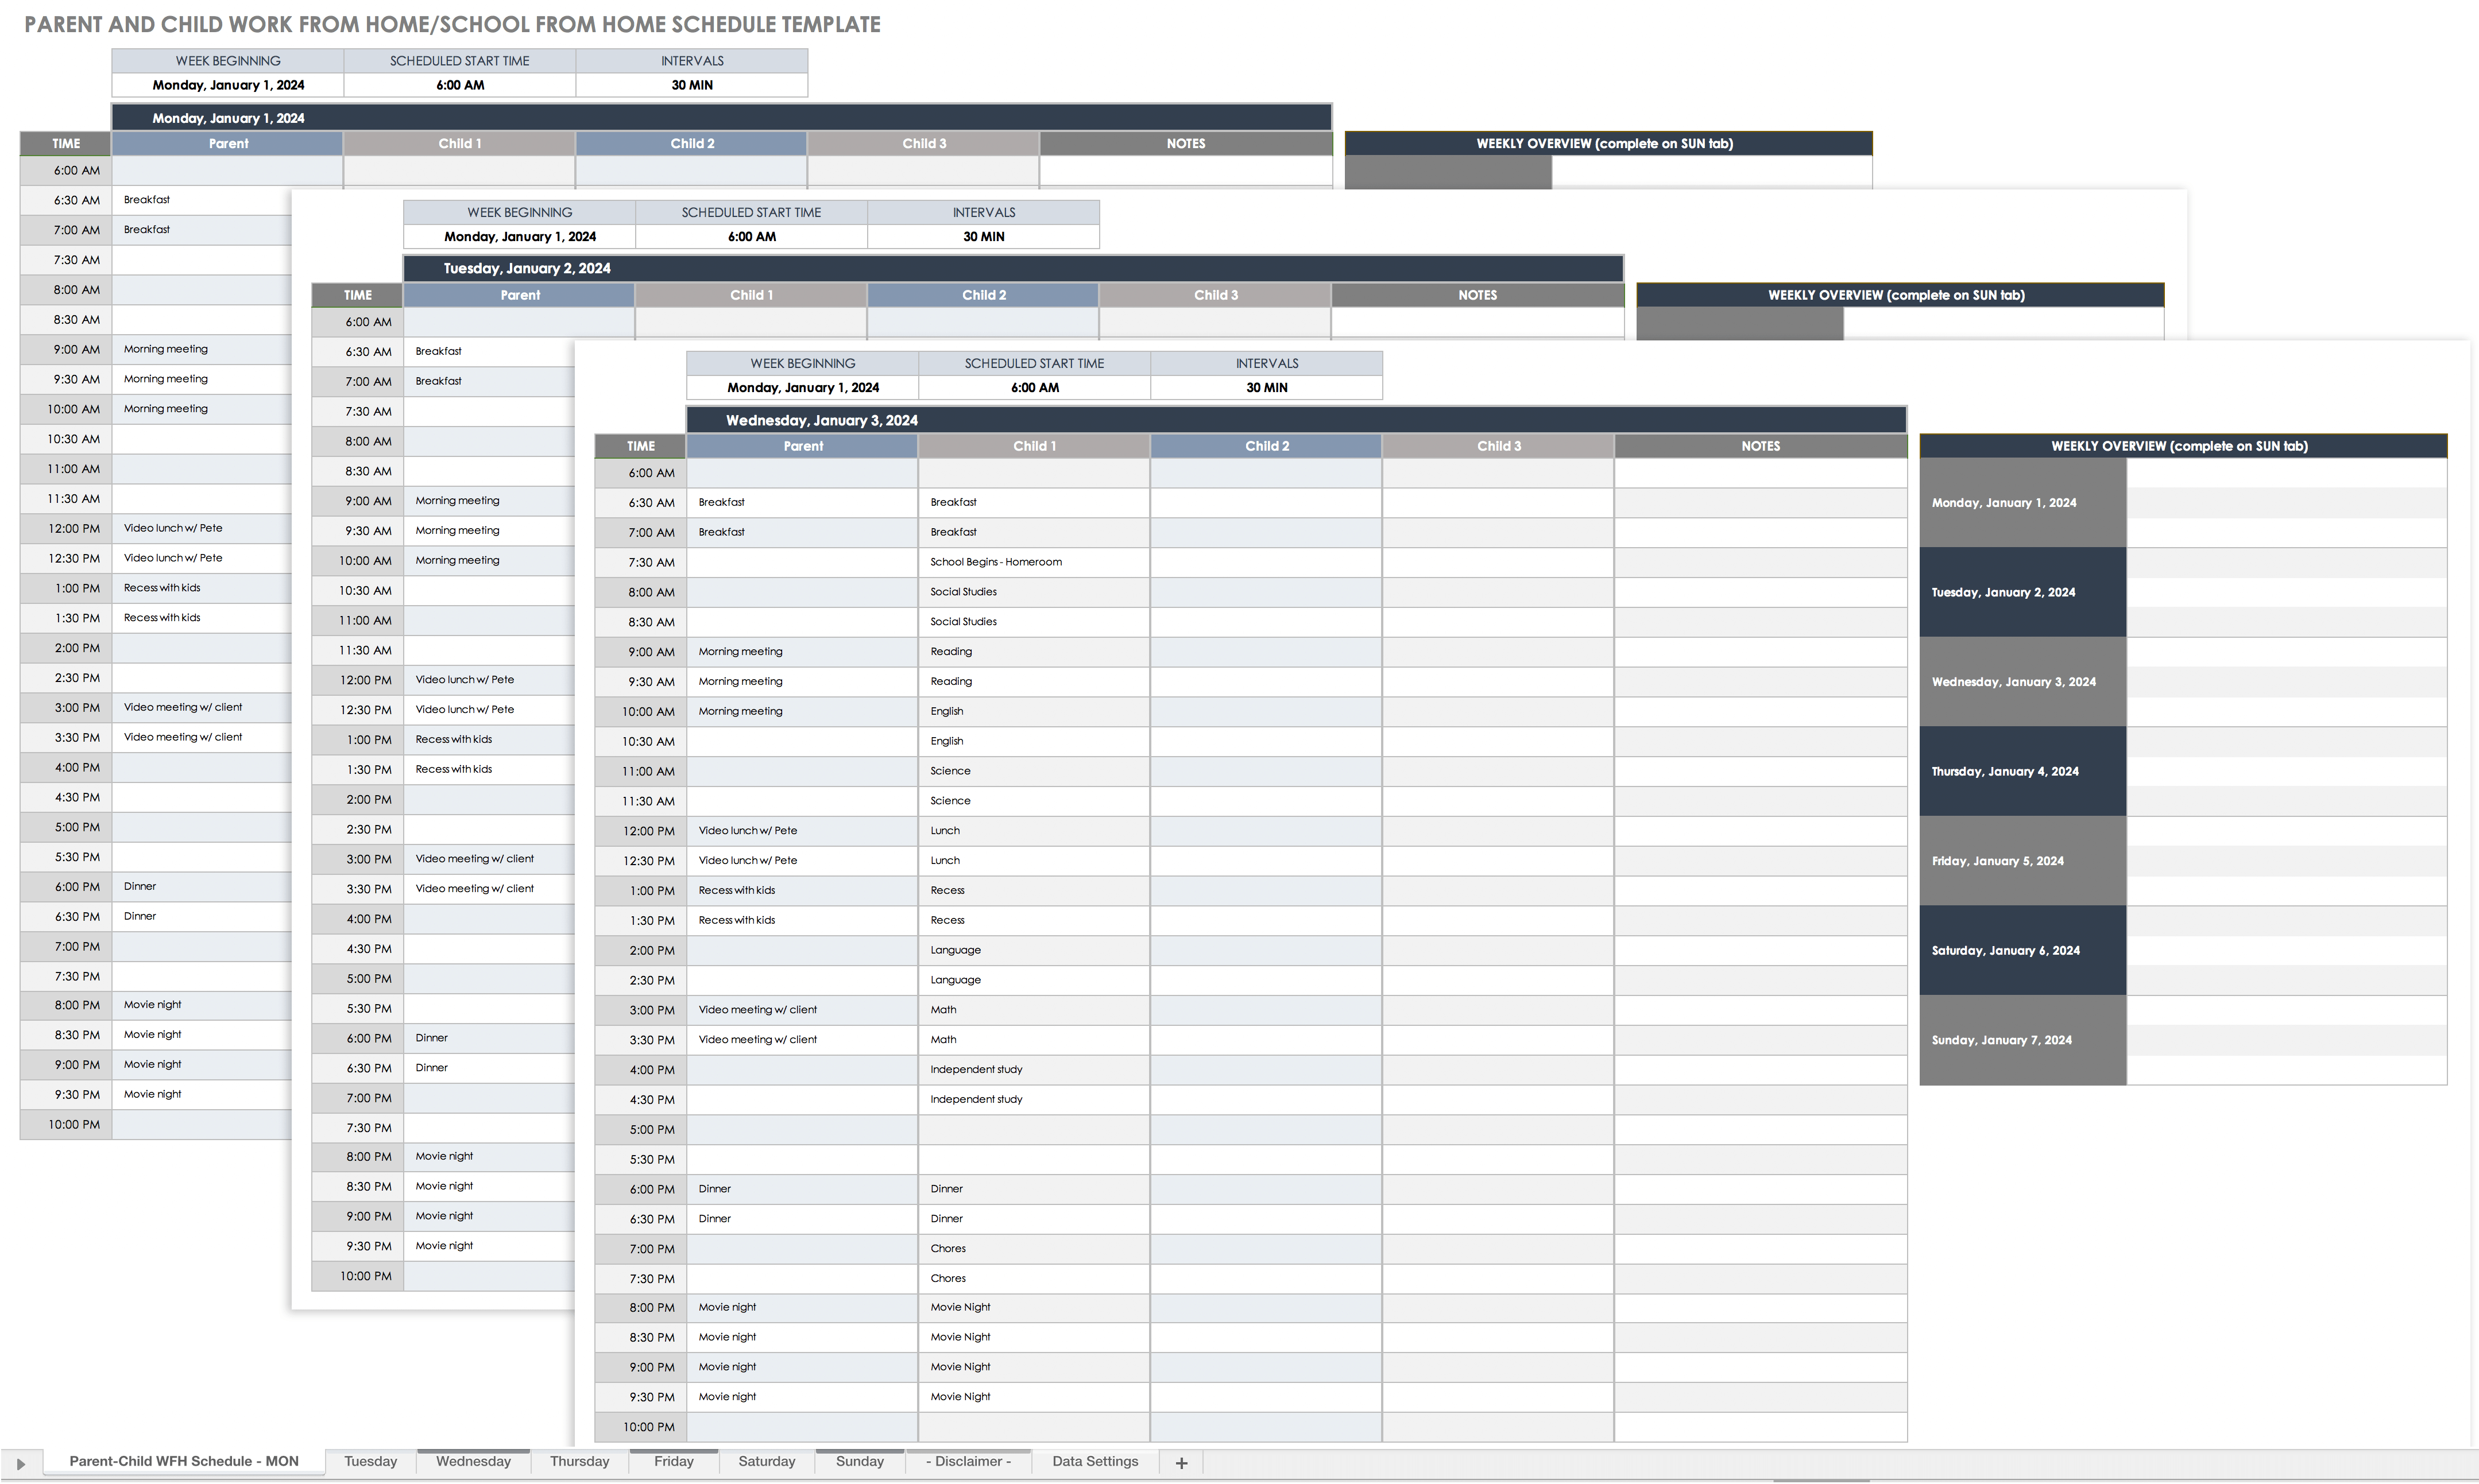Switch to the Tuesday sheet tab
Image resolution: width=2479 pixels, height=1484 pixels.
click(370, 1461)
